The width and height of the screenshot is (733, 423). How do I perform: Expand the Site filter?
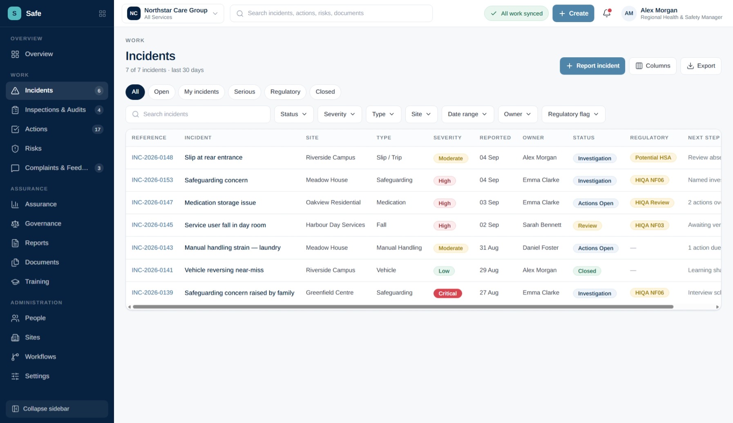click(421, 114)
